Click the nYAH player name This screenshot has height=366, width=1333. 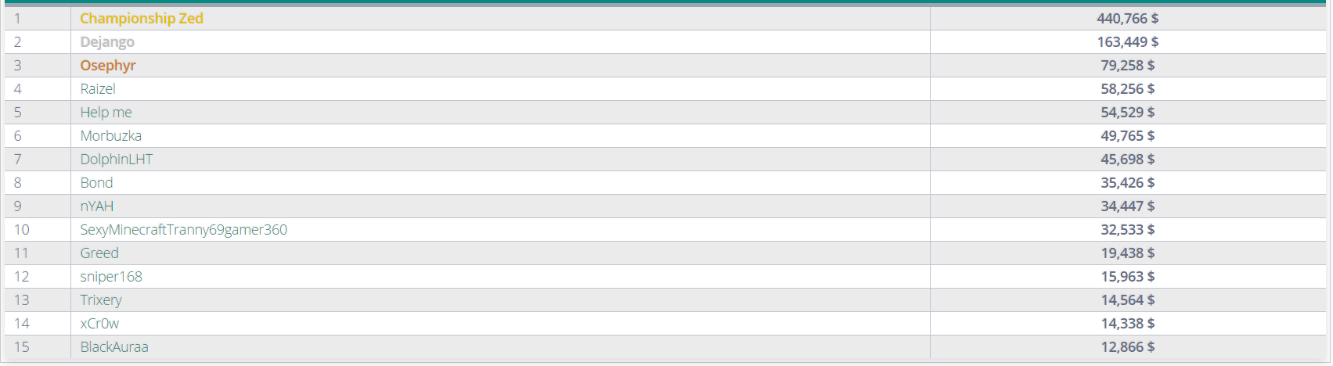(97, 206)
